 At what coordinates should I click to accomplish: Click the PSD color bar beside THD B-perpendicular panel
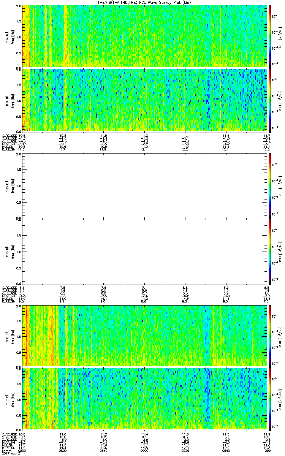pyautogui.click(x=270, y=186)
